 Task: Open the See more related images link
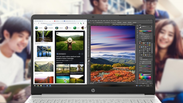81,63
